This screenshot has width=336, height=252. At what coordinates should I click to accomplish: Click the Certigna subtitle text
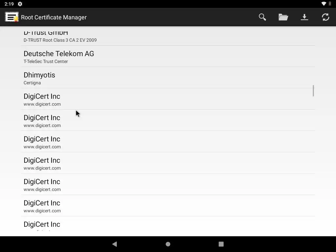tap(32, 83)
